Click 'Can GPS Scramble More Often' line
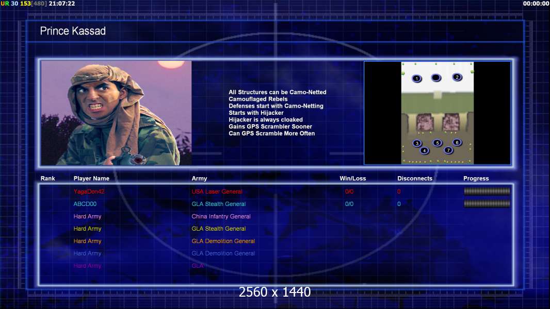Viewport: 550px width, 309px height. click(x=271, y=133)
